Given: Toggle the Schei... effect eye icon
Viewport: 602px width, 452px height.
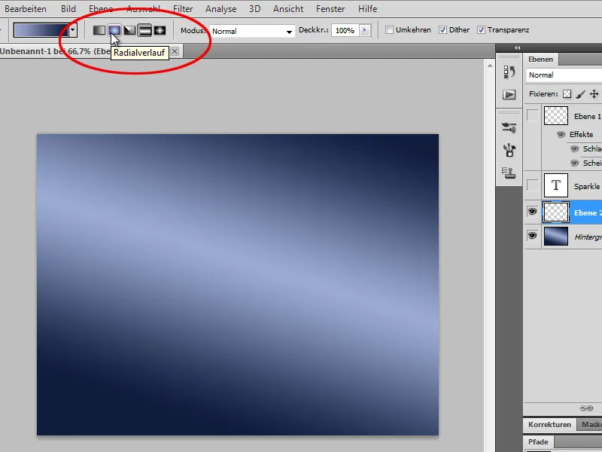Looking at the screenshot, I should [575, 163].
